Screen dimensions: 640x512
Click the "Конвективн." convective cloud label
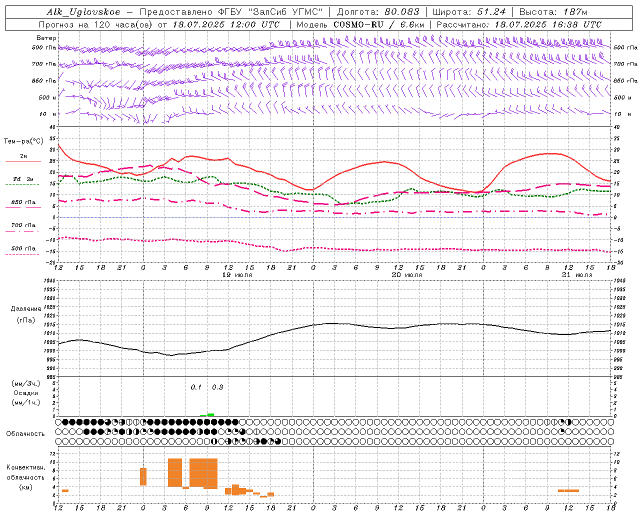tap(25, 467)
